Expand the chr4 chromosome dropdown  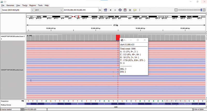(x=61, y=10)
